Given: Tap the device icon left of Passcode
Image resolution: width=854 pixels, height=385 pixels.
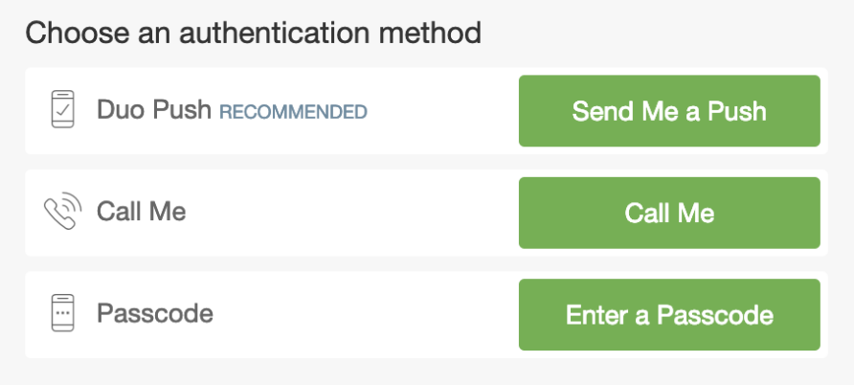Looking at the screenshot, I should tap(62, 313).
